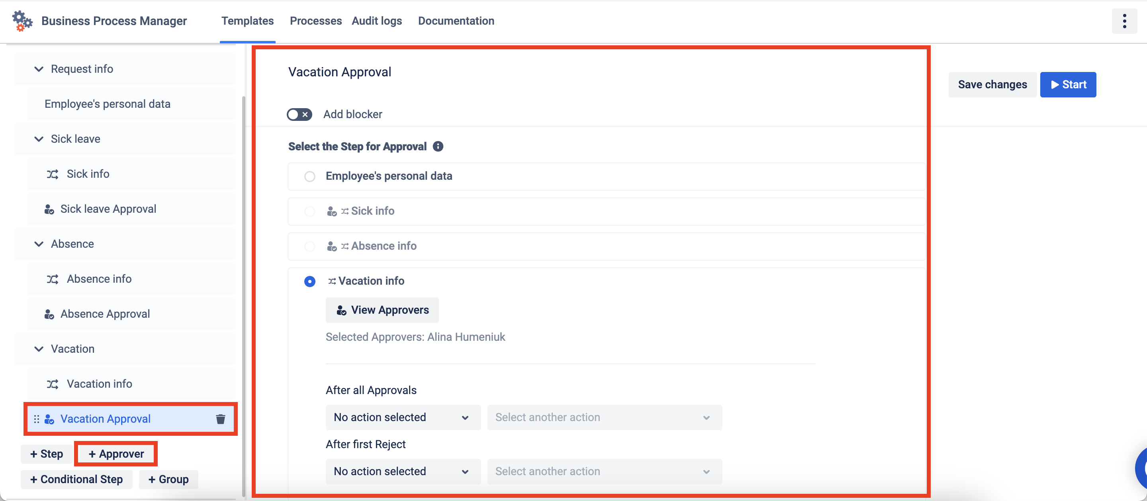This screenshot has height=501, width=1147.
Task: Click the shuffle icon beside Absence info in sidebar
Action: [x=53, y=279]
